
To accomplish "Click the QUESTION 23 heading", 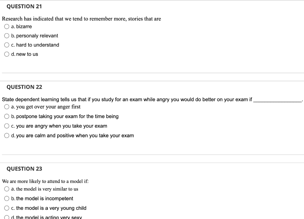I will click(x=25, y=169).
